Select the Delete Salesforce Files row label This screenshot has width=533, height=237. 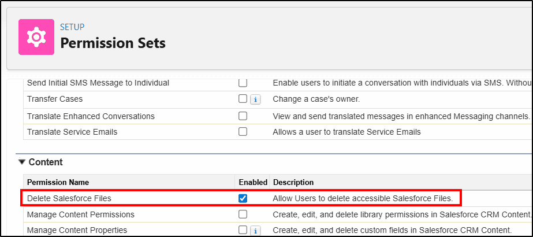click(x=69, y=198)
